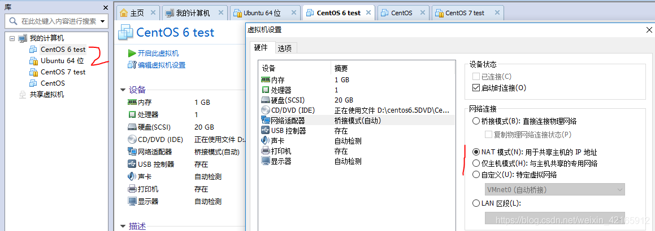Click 开启此虚拟机 power on link
The width and height of the screenshot is (655, 231).
(x=158, y=54)
